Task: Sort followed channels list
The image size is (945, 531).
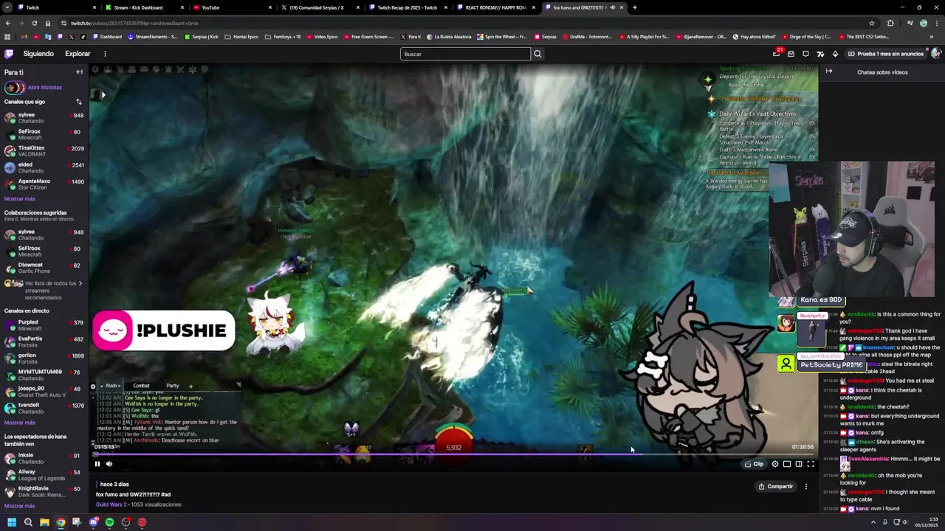Action: [x=79, y=102]
